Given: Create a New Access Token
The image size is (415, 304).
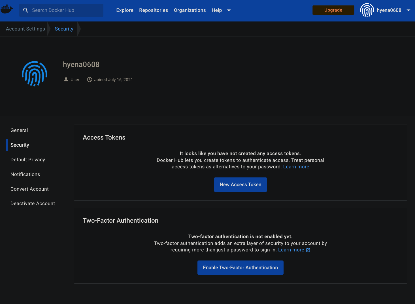Looking at the screenshot, I should pos(241,184).
